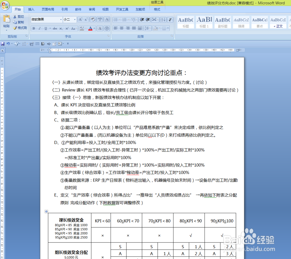Switch to the 页面布局 (Page Layout) tab
The image size is (291, 259).
pos(48,10)
